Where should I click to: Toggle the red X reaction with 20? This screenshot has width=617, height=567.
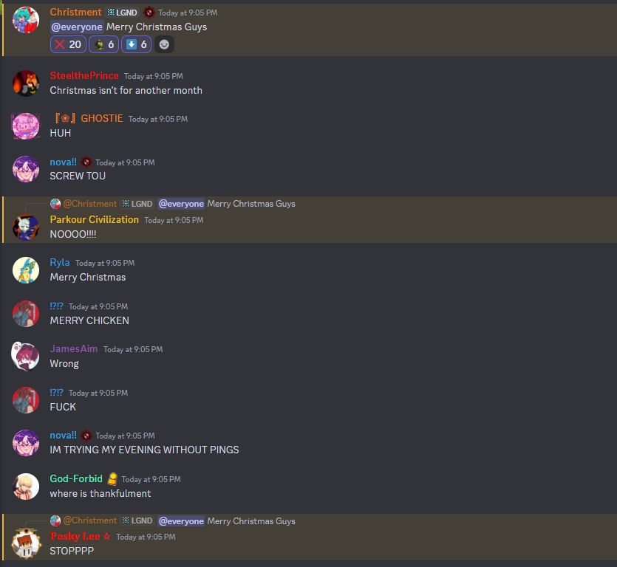68,44
